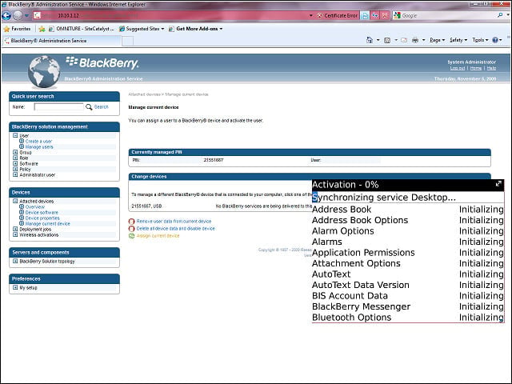This screenshot has width=512, height=384.
Task: Click the Print icon in command bar
Action: point(415,40)
